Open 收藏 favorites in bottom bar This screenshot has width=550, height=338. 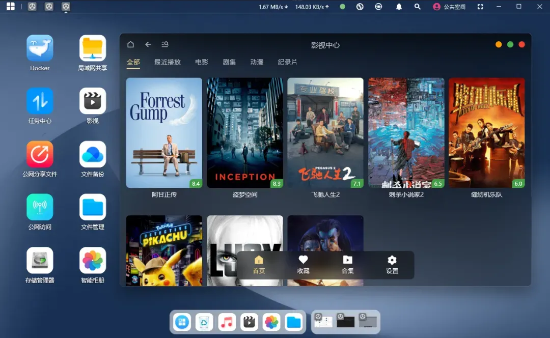pos(303,264)
